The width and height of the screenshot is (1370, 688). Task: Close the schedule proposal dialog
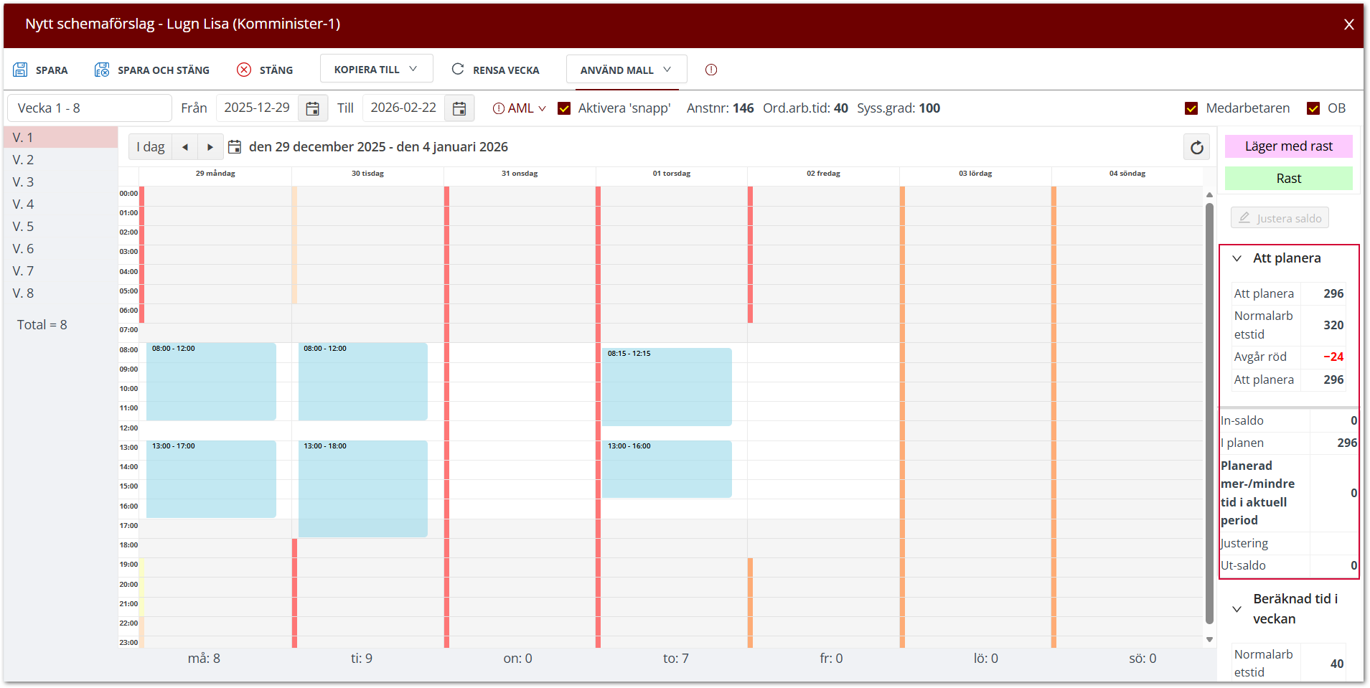click(1349, 24)
